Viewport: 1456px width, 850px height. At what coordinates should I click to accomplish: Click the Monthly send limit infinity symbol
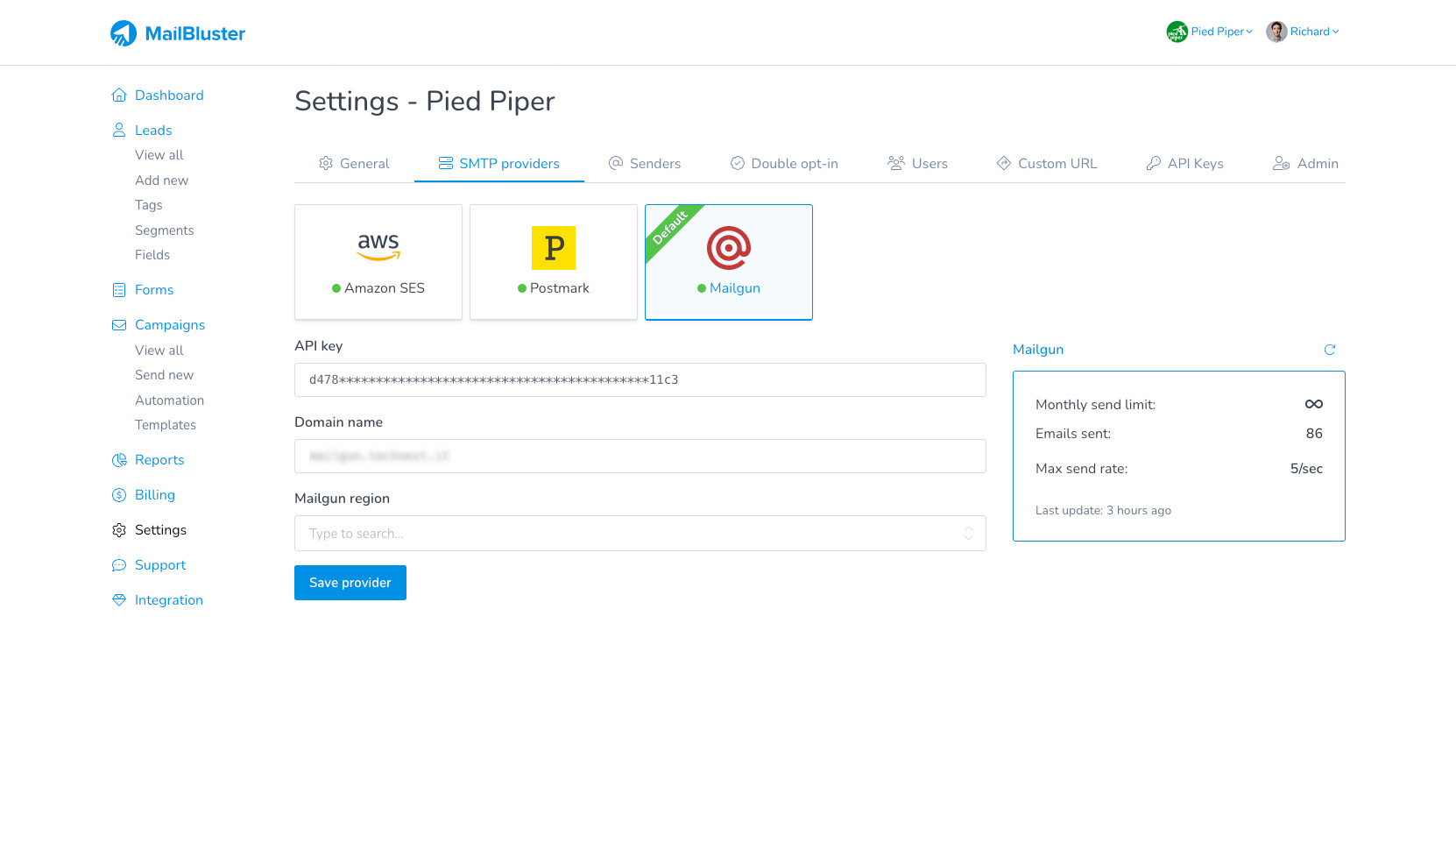(1314, 404)
